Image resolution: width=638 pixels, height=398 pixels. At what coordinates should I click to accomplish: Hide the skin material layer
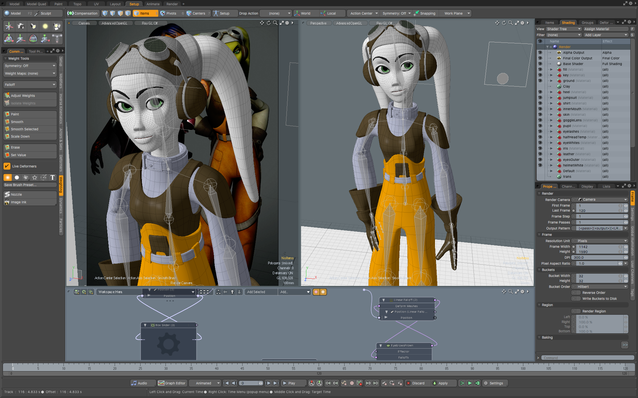point(540,114)
